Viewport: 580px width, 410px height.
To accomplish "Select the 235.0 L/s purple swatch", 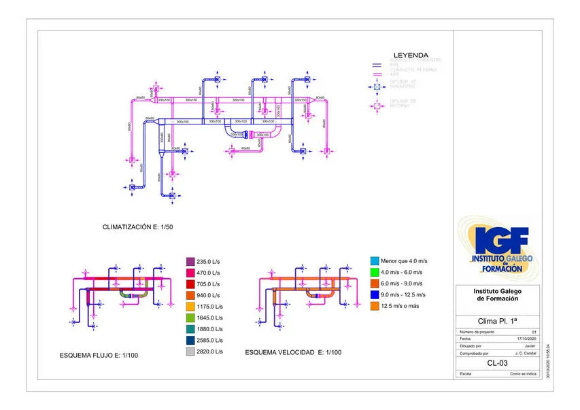I will (x=190, y=262).
